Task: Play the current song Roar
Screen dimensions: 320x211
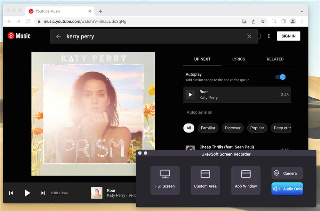Action: click(x=28, y=193)
